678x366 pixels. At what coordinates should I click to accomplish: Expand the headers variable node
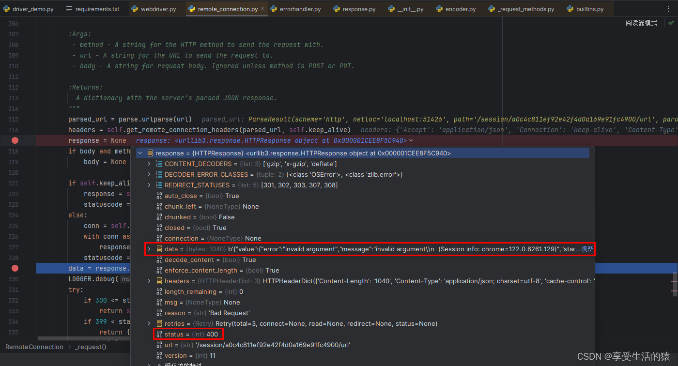click(149, 281)
